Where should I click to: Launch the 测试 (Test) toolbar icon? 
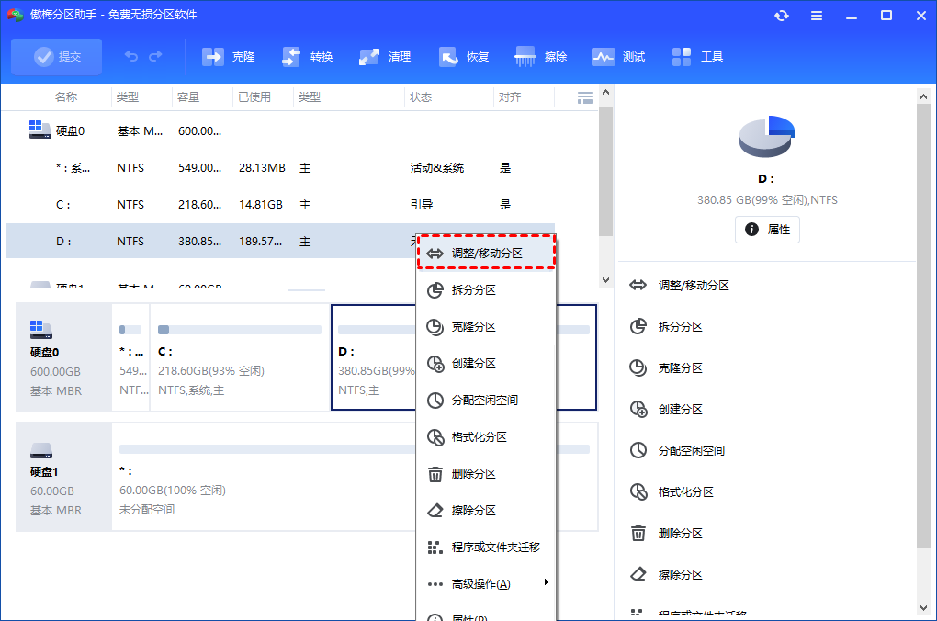point(618,56)
